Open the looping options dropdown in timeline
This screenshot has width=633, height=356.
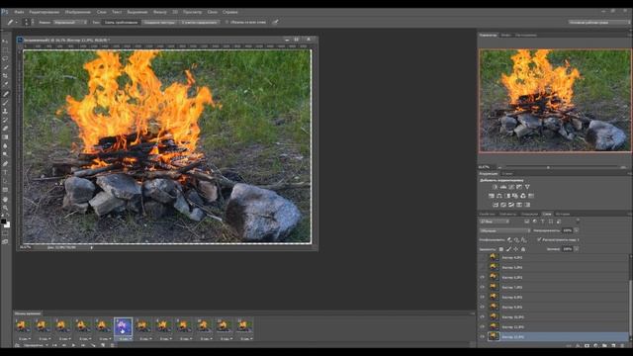(x=36, y=345)
